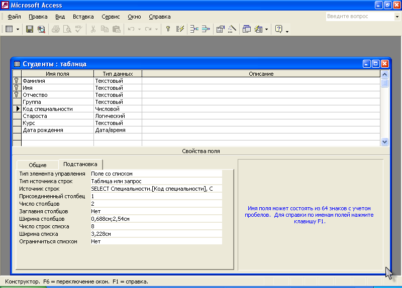Click the Help question mark icon

tap(279, 29)
